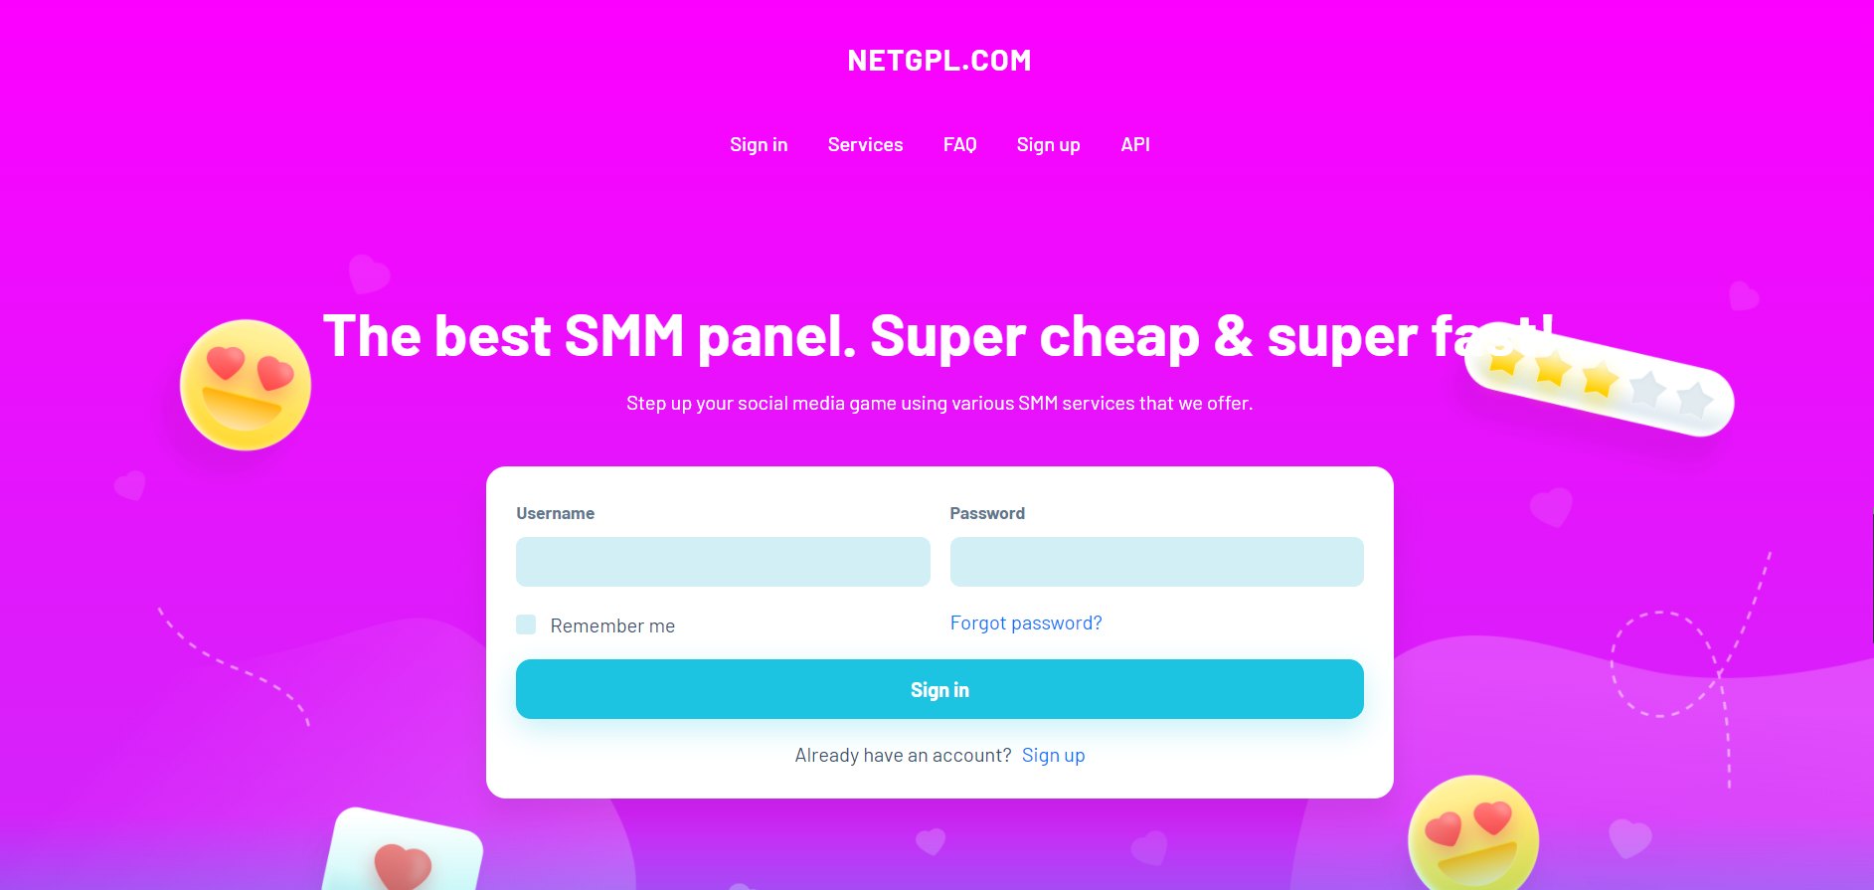Screen dimensions: 1874x890
Task: Open Sign up in the top navigation
Action: [x=1048, y=144]
